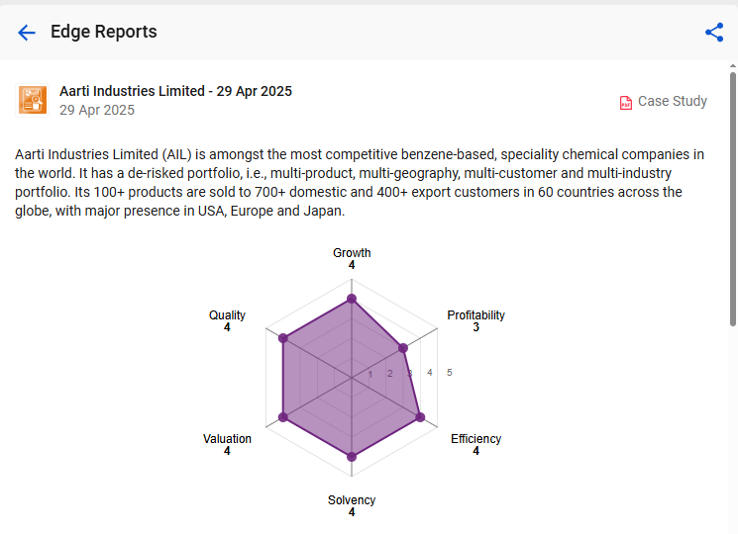738x534 pixels.
Task: Click the Profitability axis label
Action: coord(475,315)
